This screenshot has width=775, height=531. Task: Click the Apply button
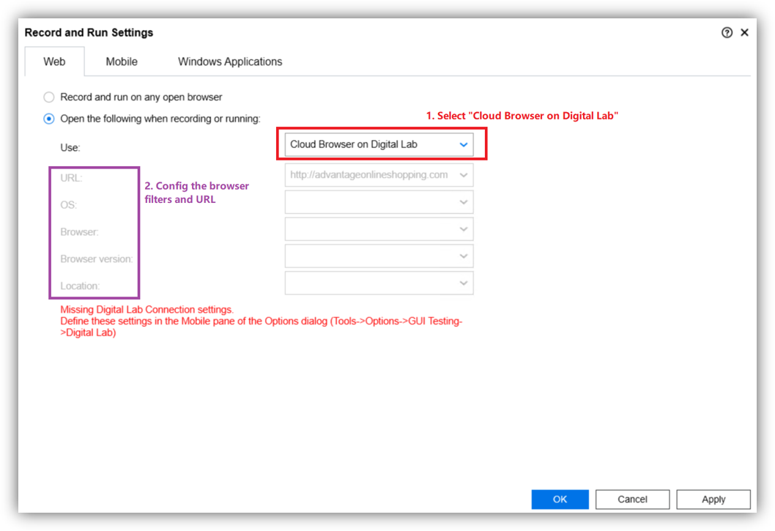pyautogui.click(x=713, y=500)
